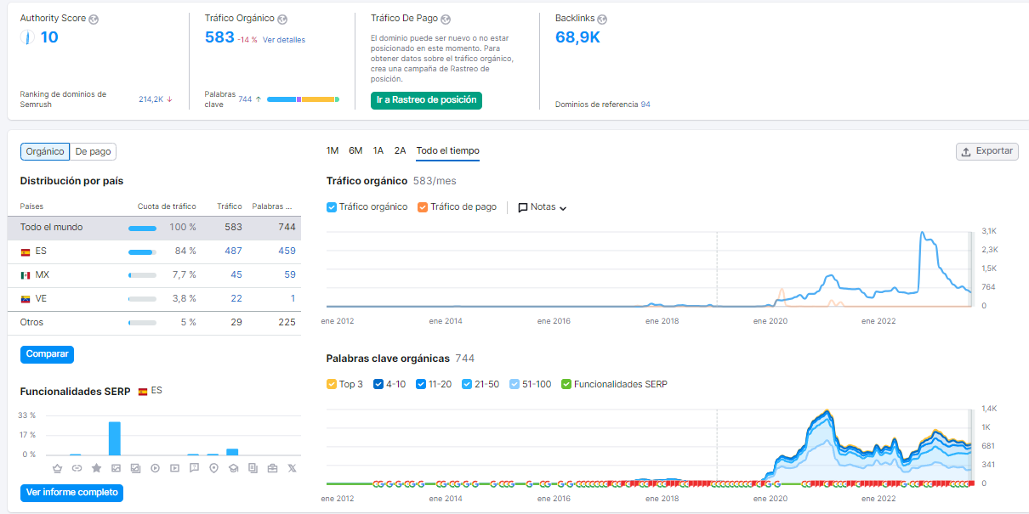This screenshot has height=514, width=1029.
Task: Click the jobs briefcase SERP icon
Action: [x=272, y=468]
